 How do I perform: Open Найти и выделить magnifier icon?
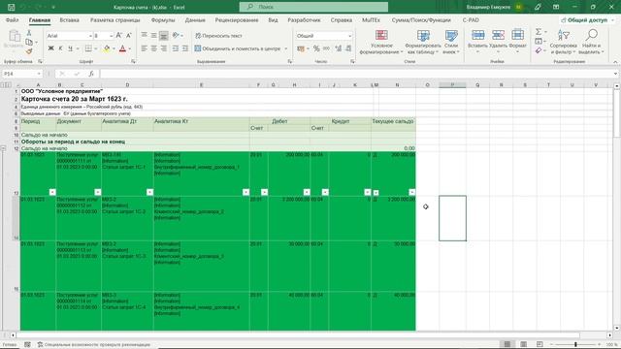(x=591, y=36)
